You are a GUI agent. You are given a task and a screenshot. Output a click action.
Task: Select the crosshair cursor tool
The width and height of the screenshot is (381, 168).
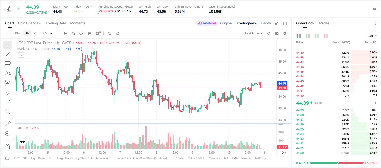8,45
